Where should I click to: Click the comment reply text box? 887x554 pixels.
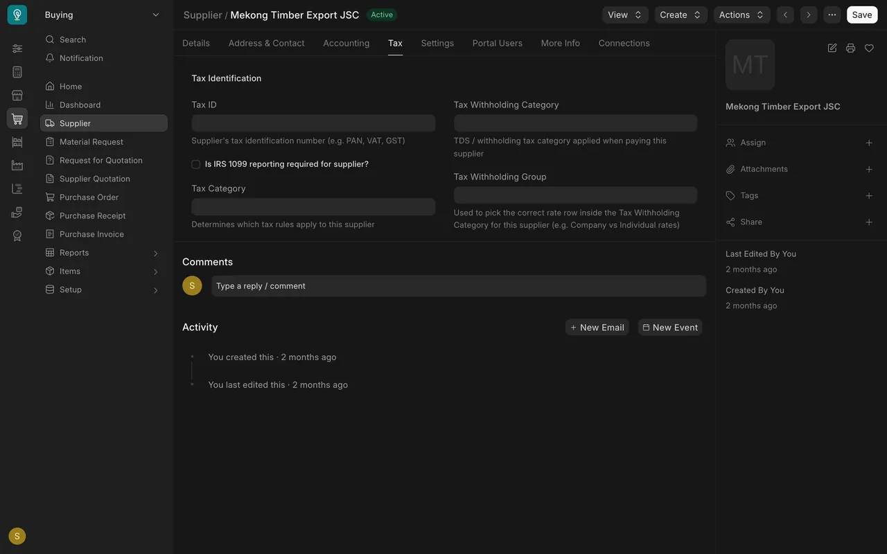point(459,286)
